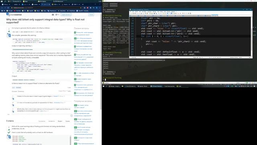
Task: Open Notepad++ Tools menu
Action: [158, 12]
